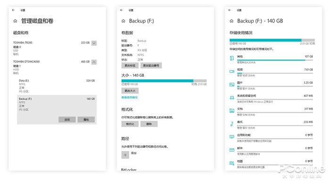Click the 邮件 mail envelope icon

click(x=232, y=150)
